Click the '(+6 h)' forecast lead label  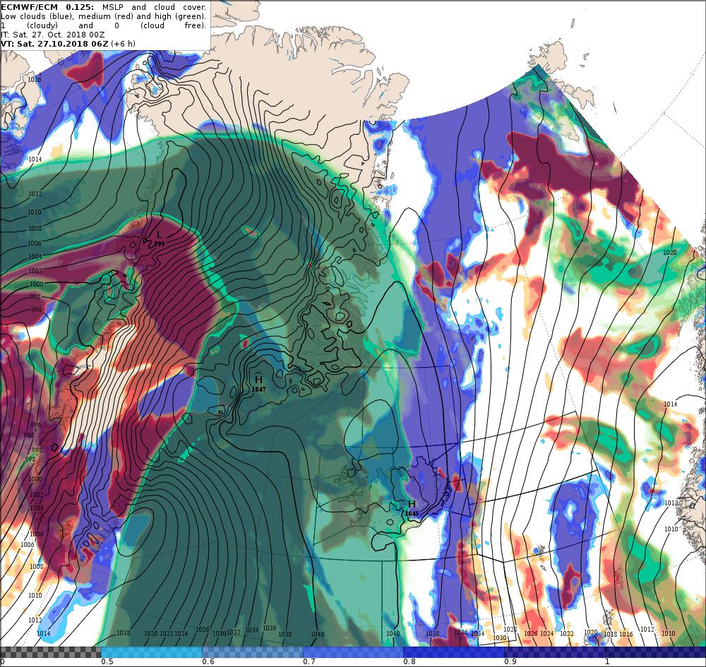(x=123, y=44)
